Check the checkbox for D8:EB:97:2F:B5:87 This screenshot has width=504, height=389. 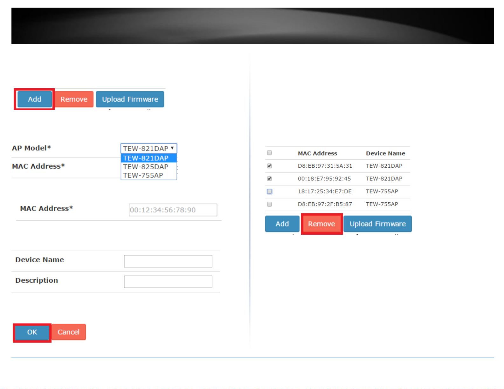point(269,204)
